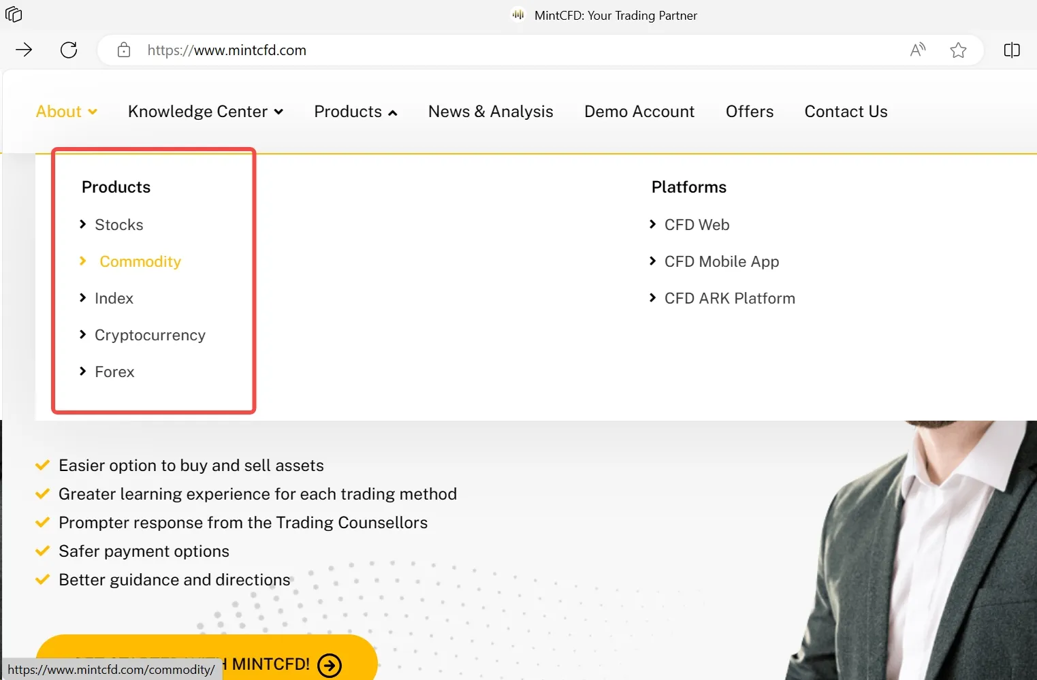Viewport: 1037px width, 680px height.
Task: Click the MINTCFD! yellow call-to-action button
Action: coord(206,658)
